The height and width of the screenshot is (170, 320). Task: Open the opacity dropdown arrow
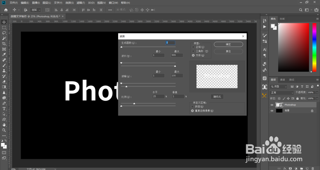click(x=317, y=93)
